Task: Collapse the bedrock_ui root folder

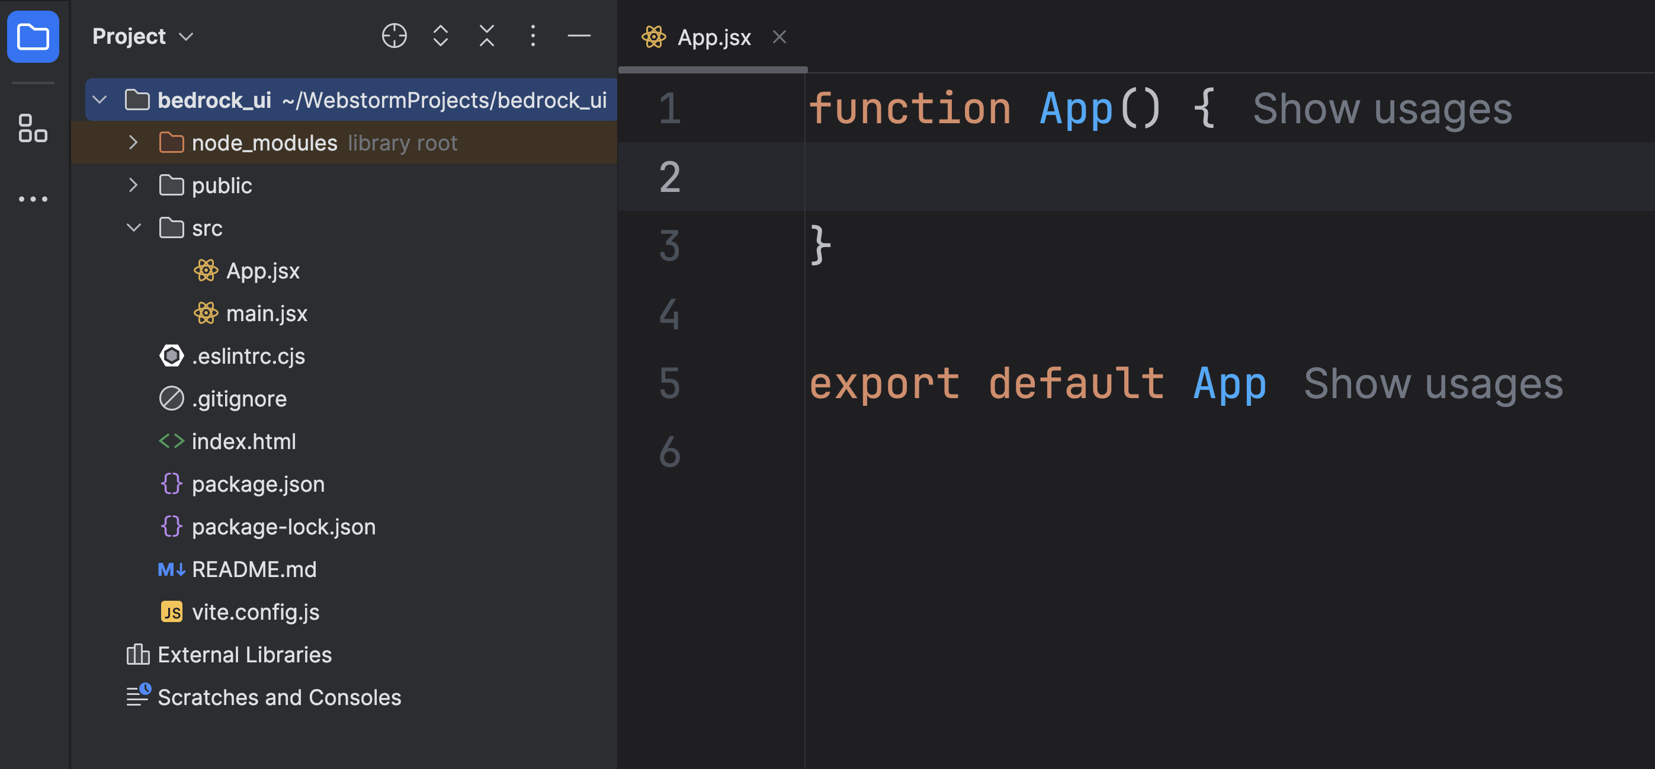Action: click(x=100, y=100)
